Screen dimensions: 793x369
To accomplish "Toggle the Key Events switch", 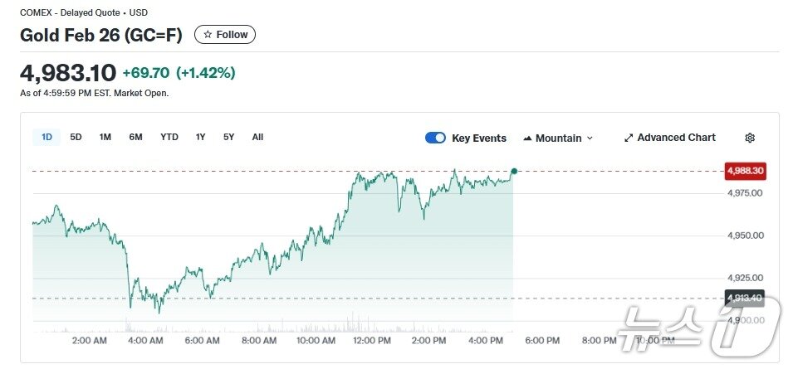I will [x=435, y=138].
